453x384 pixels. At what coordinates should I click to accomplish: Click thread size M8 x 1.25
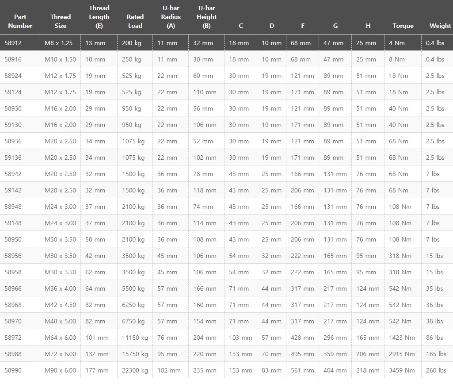[x=59, y=43]
